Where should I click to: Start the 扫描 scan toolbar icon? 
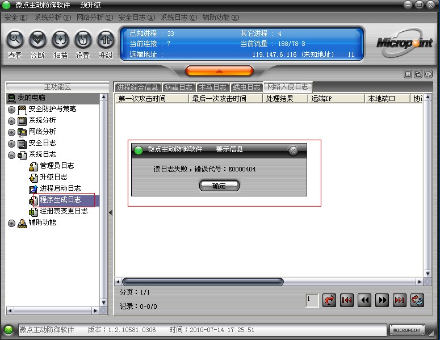[x=60, y=40]
